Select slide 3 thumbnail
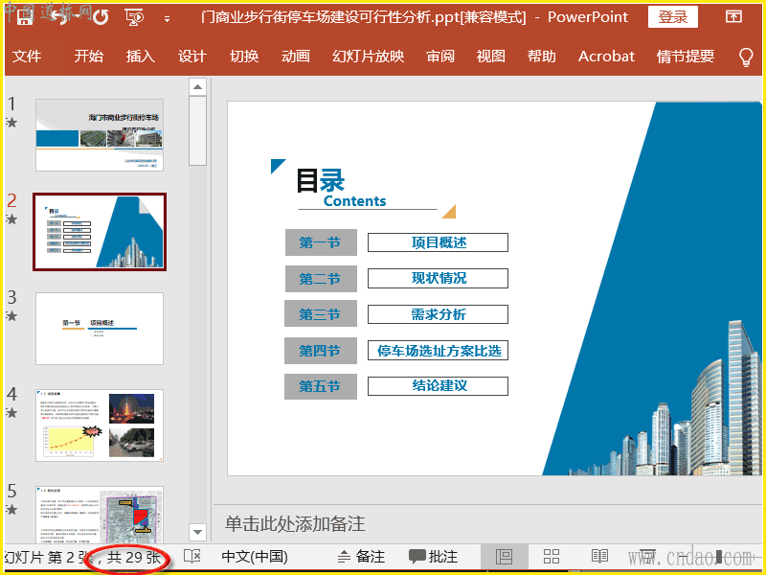 pyautogui.click(x=100, y=329)
